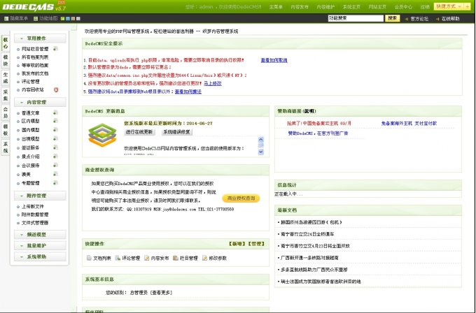Click the arrow icon before 在线帮助
Image resolution: width=476 pixels, height=313 pixels.
[x=437, y=19]
